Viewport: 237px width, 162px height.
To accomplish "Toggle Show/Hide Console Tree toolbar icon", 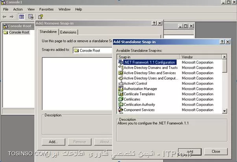I will click(22, 17).
